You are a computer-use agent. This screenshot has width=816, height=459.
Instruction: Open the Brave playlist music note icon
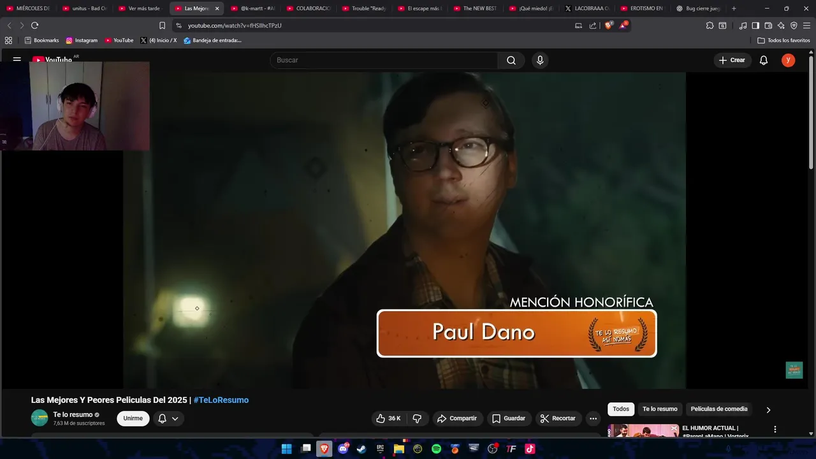point(743,25)
